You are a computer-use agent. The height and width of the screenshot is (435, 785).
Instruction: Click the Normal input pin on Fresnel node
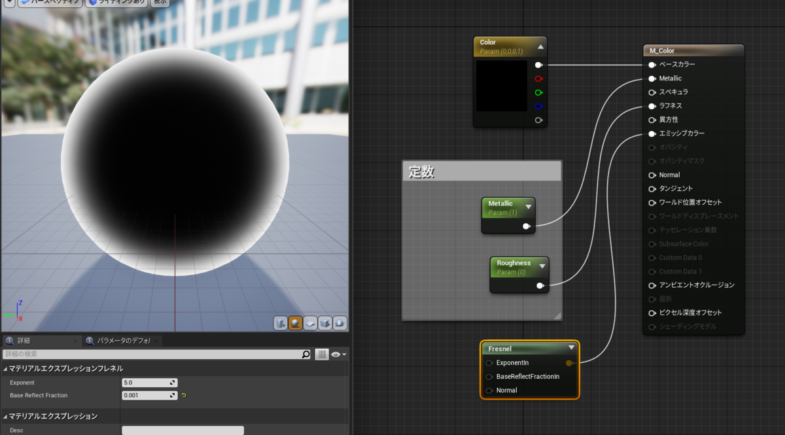tap(489, 390)
